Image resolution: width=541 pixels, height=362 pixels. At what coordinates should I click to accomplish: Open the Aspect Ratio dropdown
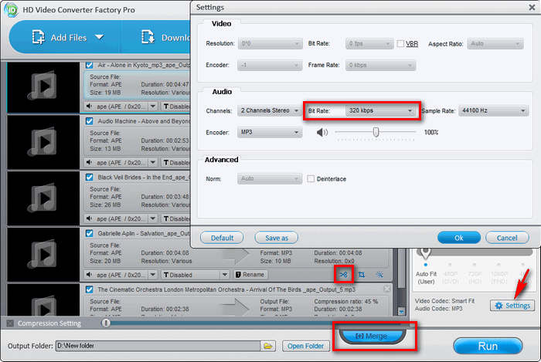[x=495, y=43]
